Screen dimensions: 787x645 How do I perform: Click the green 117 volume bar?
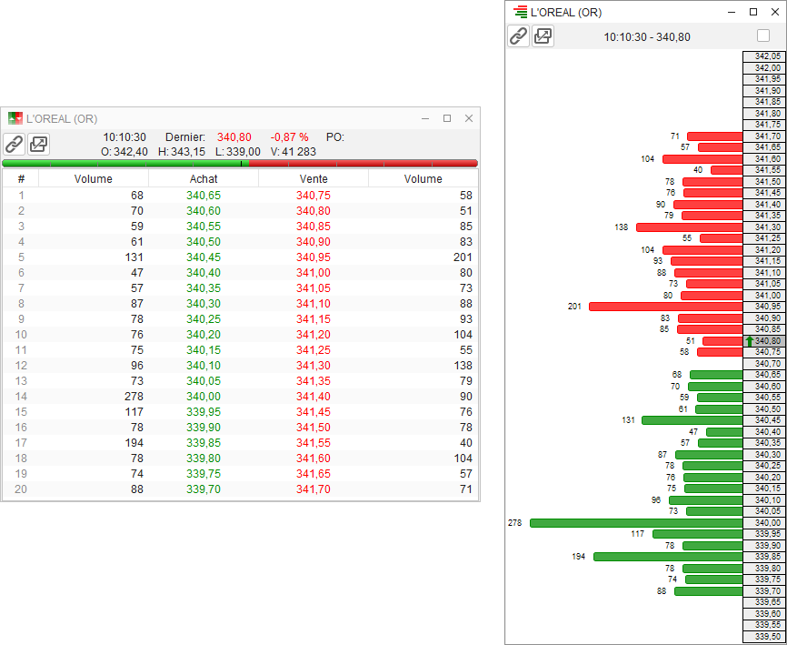pyautogui.click(x=698, y=534)
